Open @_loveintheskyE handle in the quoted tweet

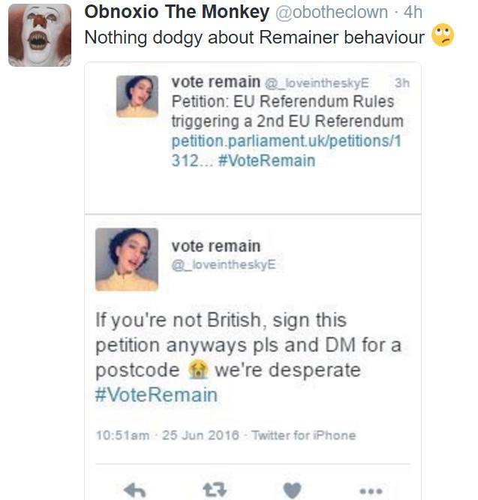coord(317,83)
